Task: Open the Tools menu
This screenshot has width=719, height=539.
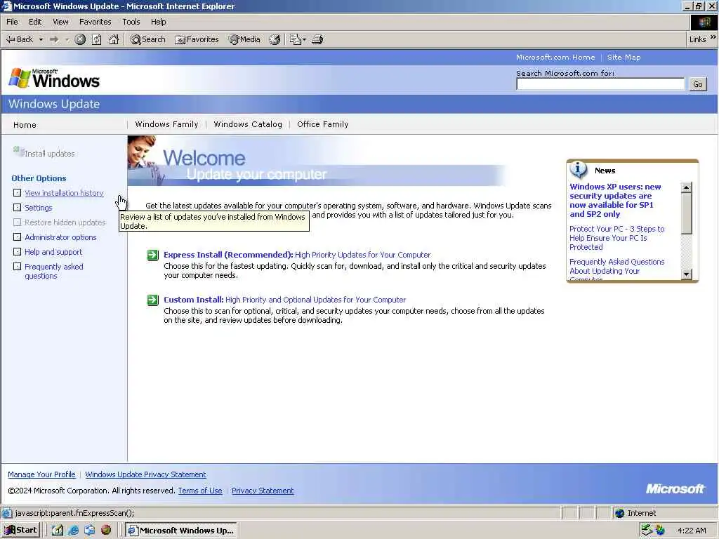Action: (131, 22)
